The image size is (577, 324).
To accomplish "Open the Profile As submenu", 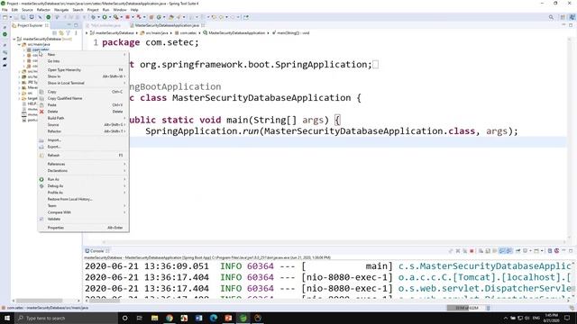I will tap(84, 193).
